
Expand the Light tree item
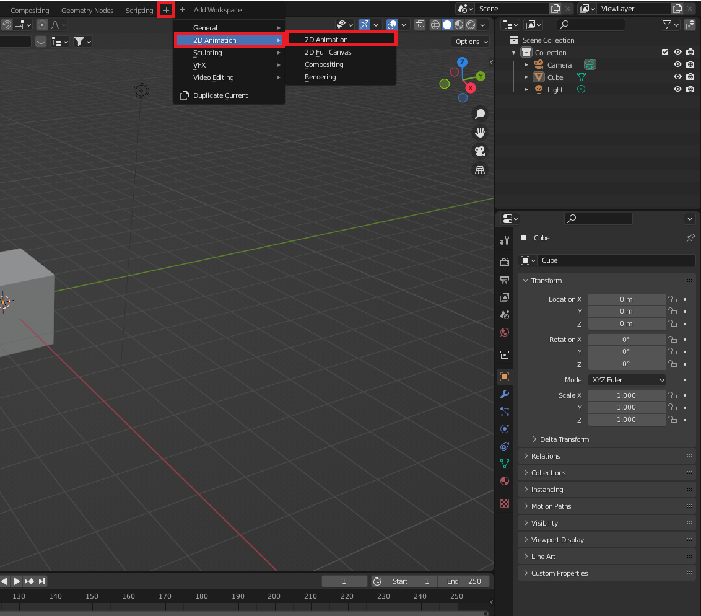(526, 90)
